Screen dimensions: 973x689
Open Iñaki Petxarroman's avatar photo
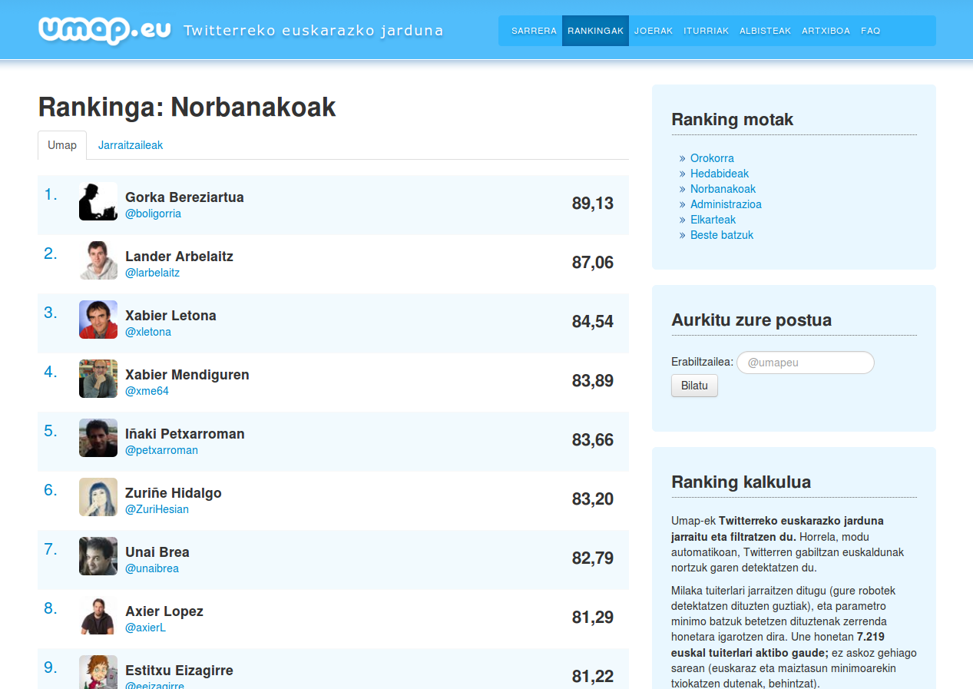(x=98, y=438)
